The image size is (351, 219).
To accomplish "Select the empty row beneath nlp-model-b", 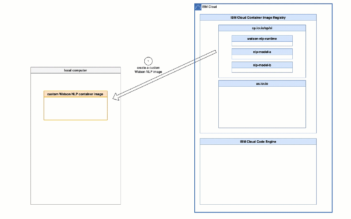I will tap(262, 70).
